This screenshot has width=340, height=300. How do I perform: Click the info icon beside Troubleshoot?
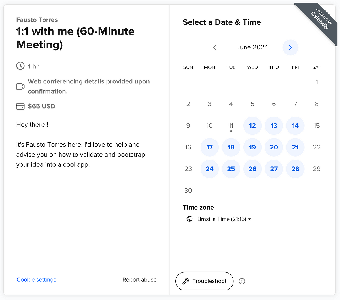pyautogui.click(x=242, y=281)
